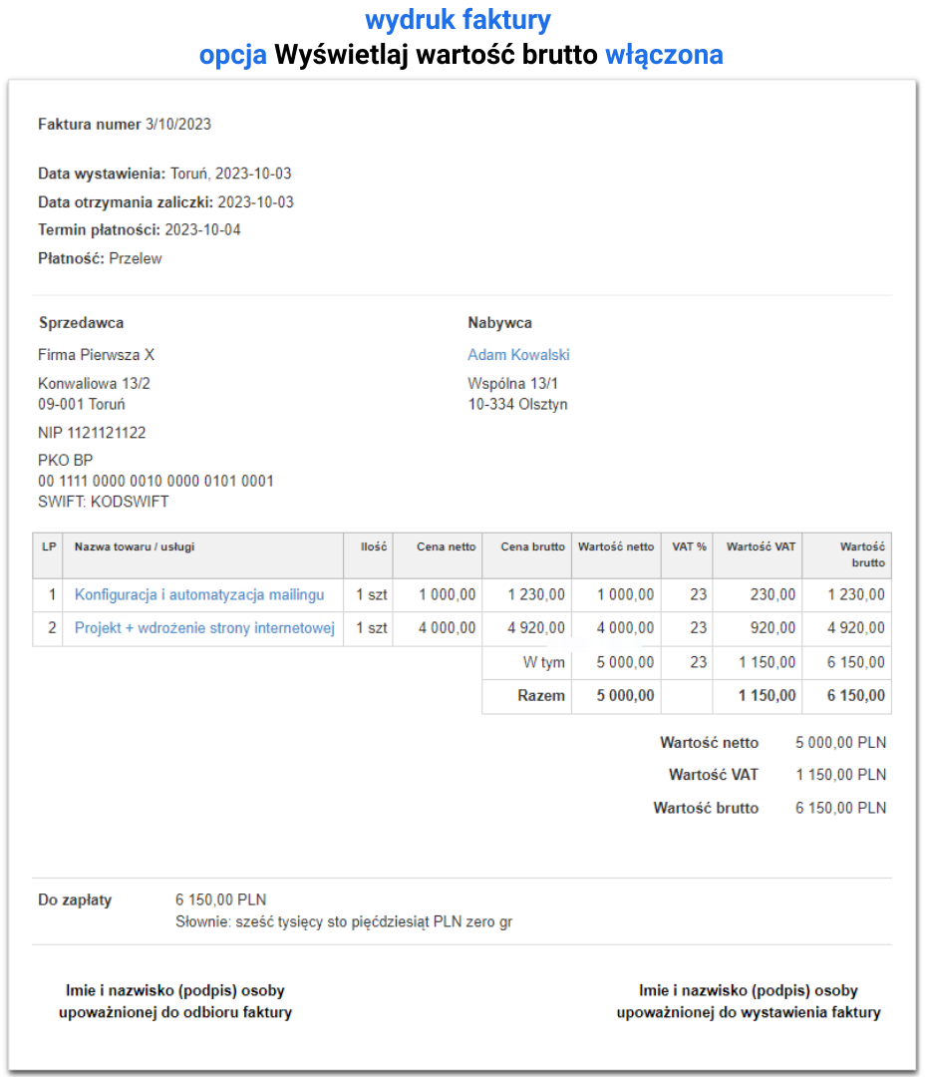This screenshot has width=926, height=1077.
Task: Click the Konfiguracja i automatyzacja mailingu link
Action: (x=199, y=594)
